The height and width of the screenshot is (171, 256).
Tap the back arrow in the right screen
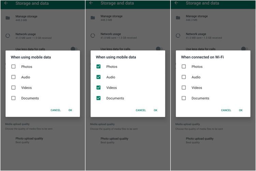pos(176,3)
